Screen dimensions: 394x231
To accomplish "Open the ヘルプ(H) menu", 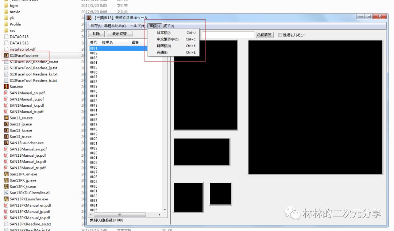I will tap(137, 26).
